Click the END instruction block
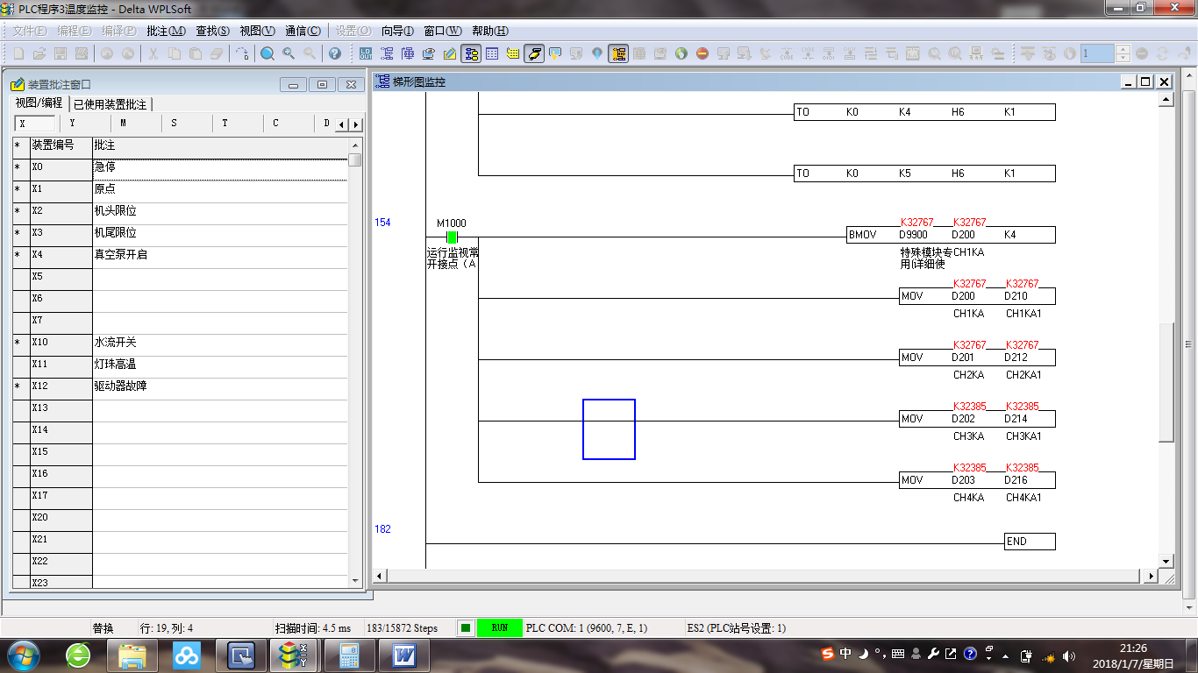This screenshot has height=673, width=1198. [x=1029, y=542]
